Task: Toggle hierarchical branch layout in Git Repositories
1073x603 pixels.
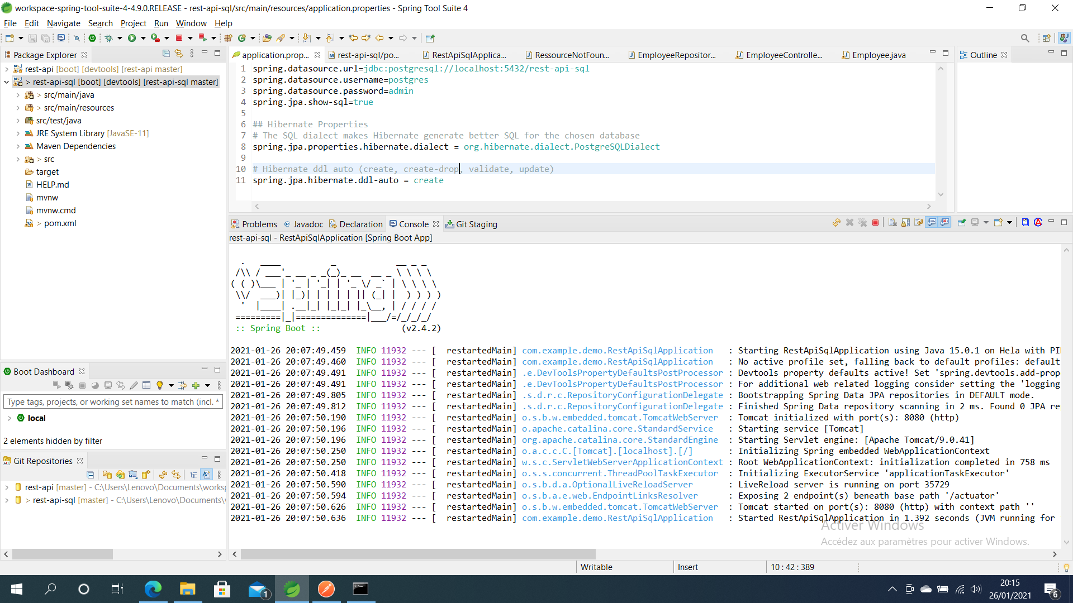Action: point(193,475)
